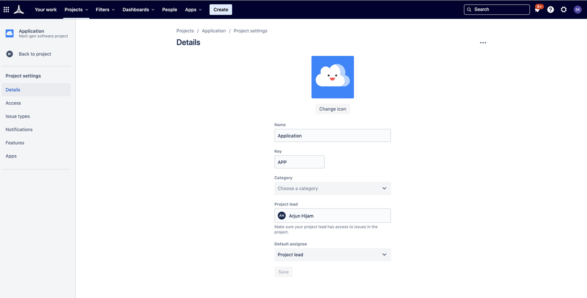Viewport: 587px width, 298px height.
Task: Expand the Category dropdown
Action: click(333, 189)
